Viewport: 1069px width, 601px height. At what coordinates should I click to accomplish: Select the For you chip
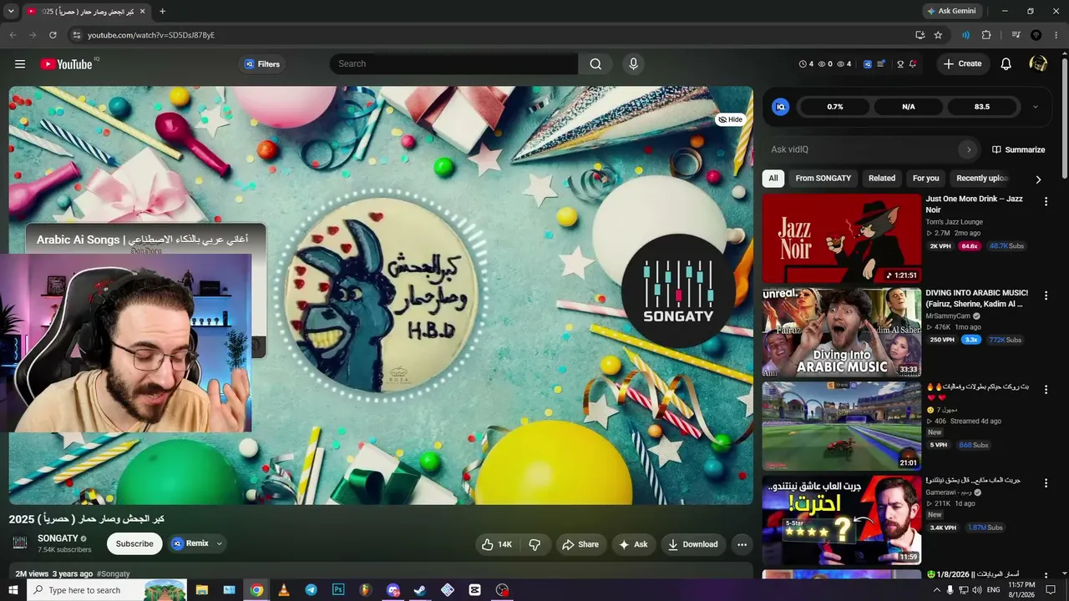point(925,178)
